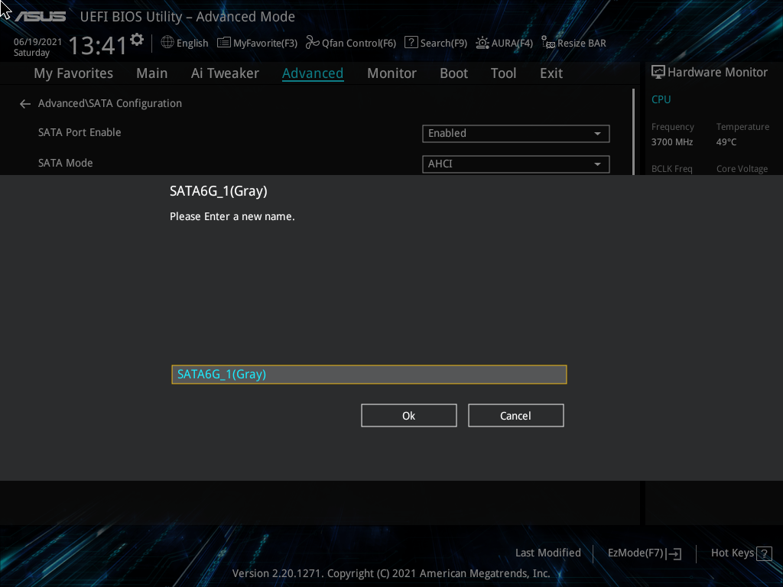Cancel the port renaming dialog
783x587 pixels.
point(515,415)
